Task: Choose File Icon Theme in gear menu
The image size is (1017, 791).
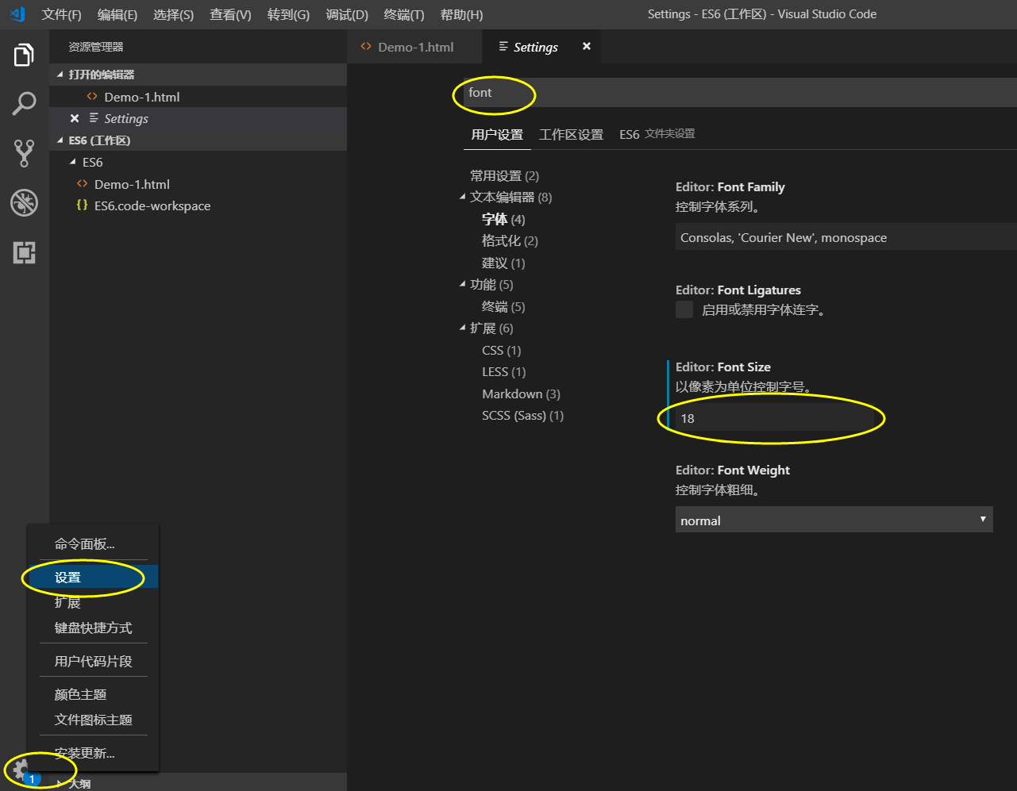Action: pos(93,720)
